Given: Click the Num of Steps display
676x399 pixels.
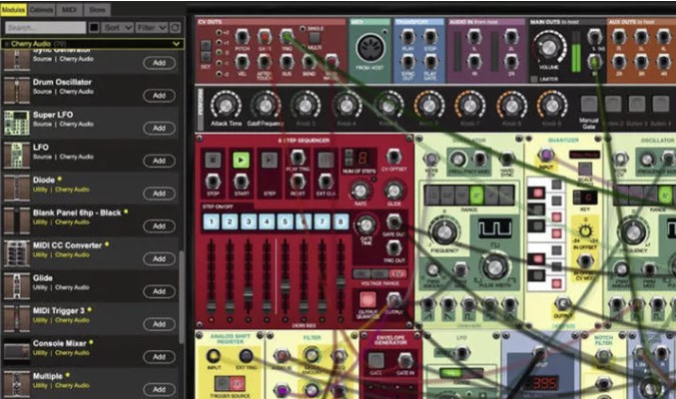Looking at the screenshot, I should pos(363,159).
